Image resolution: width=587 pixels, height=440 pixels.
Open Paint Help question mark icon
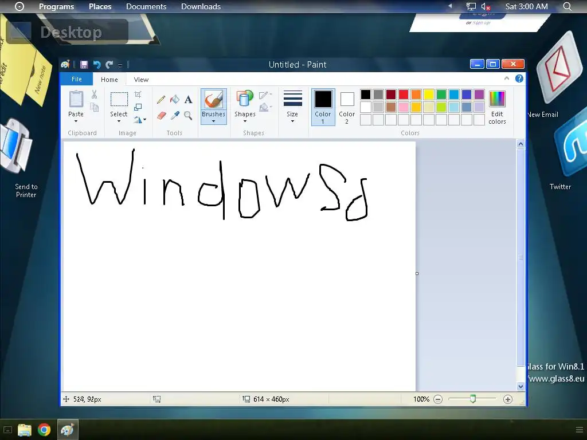coord(519,78)
